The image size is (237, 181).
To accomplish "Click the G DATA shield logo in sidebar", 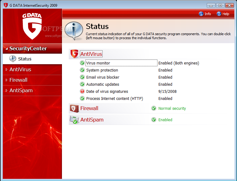I will coord(32,26).
